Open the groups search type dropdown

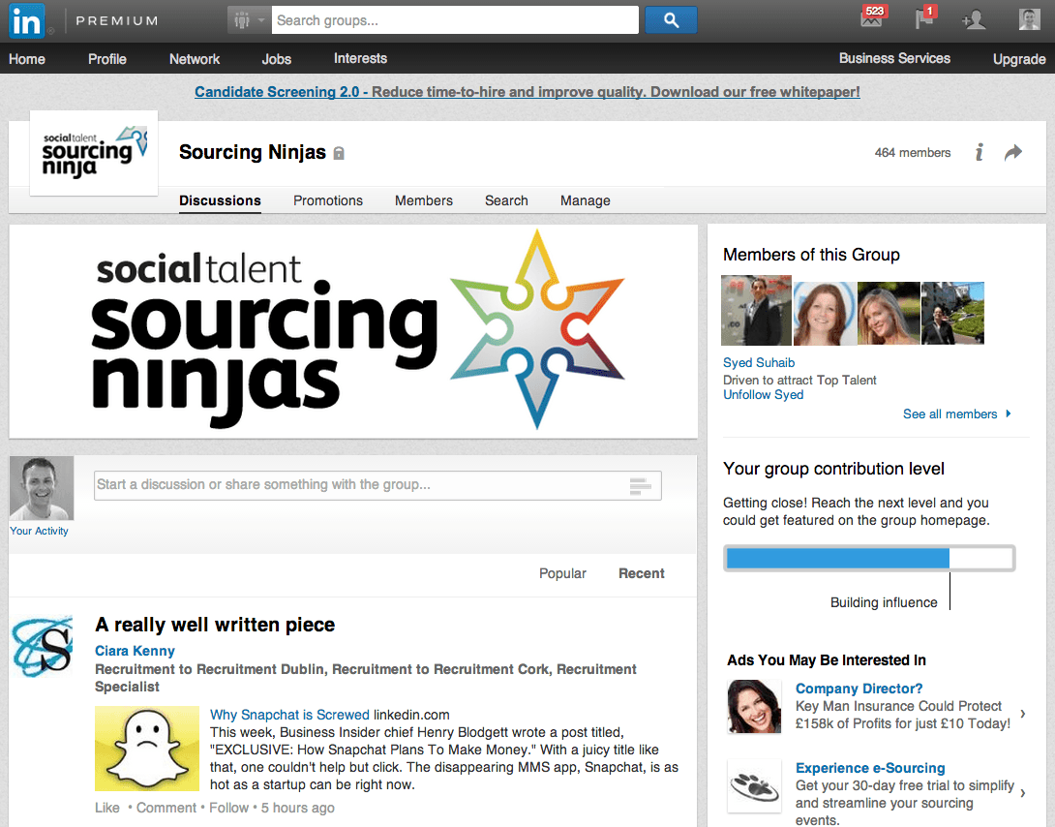pyautogui.click(x=250, y=20)
